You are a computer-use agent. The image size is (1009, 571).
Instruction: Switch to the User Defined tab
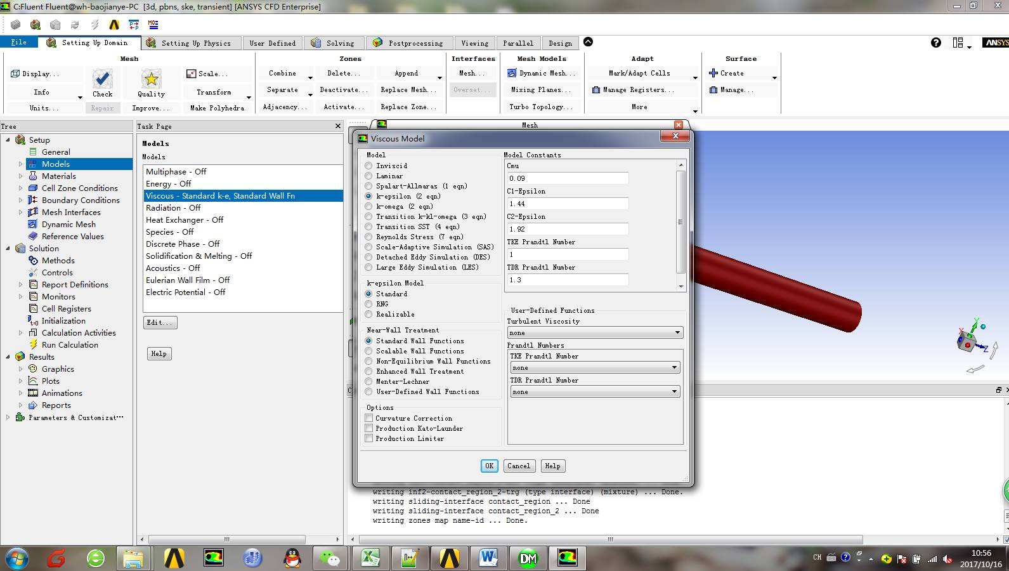coord(272,43)
